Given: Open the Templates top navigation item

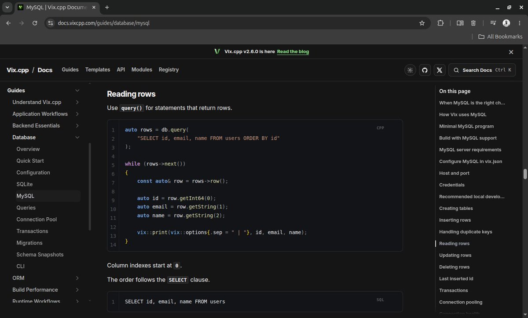Looking at the screenshot, I should click(x=98, y=69).
